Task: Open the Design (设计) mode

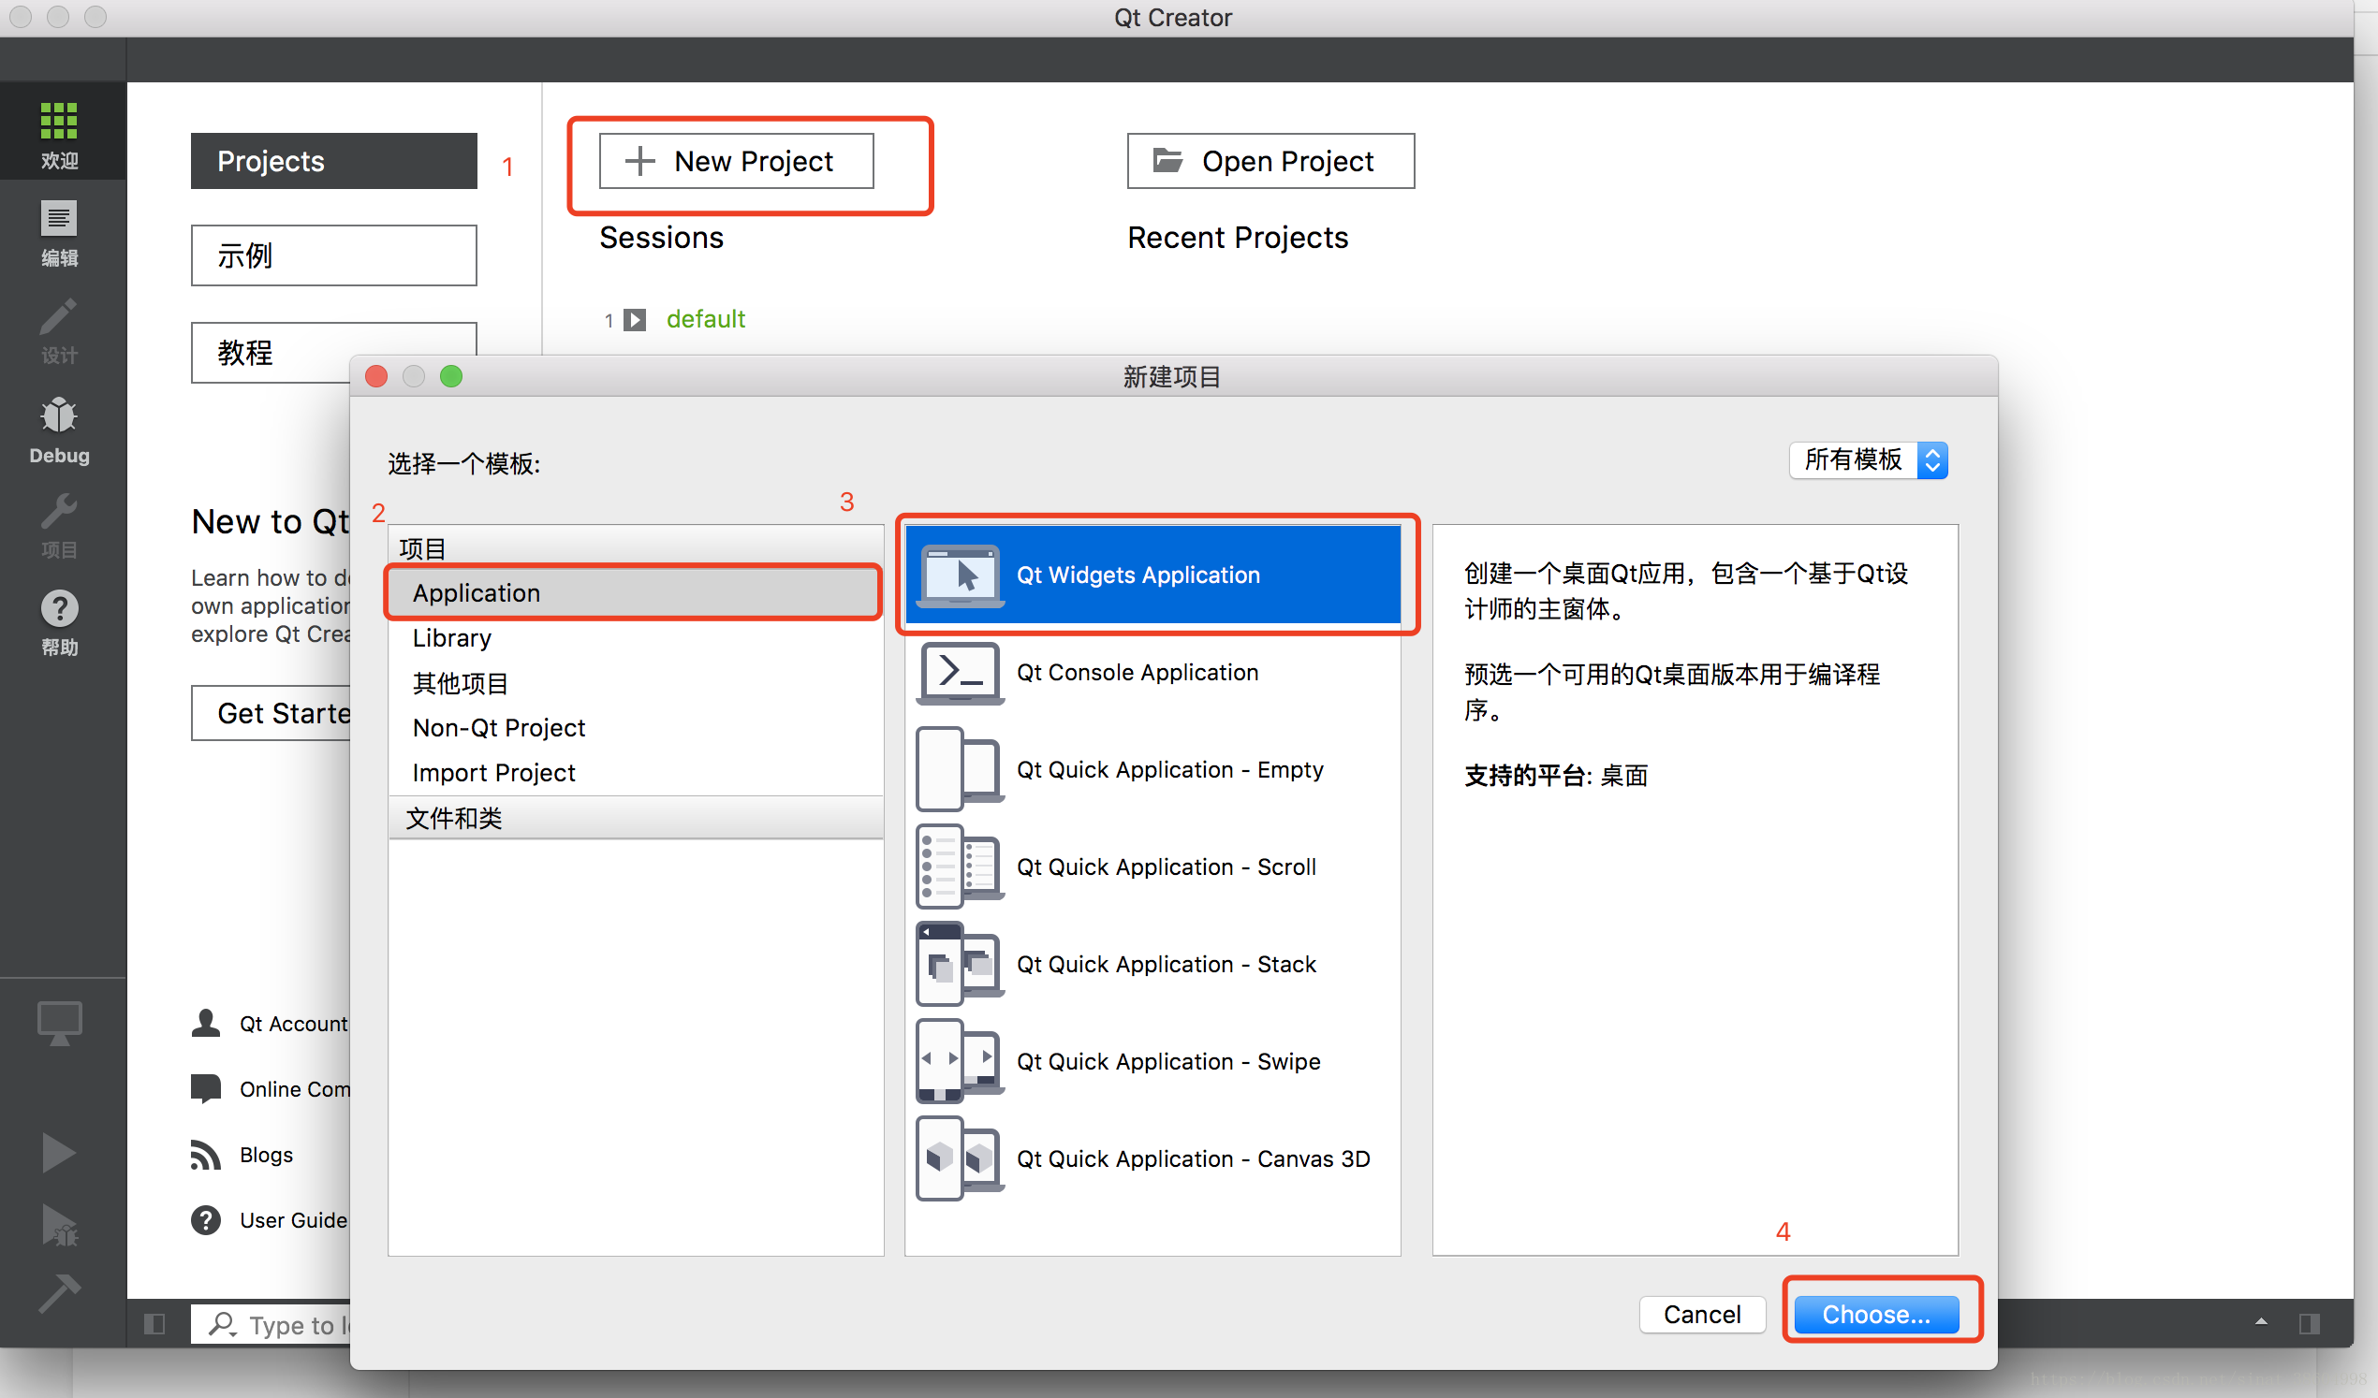Action: tap(58, 331)
